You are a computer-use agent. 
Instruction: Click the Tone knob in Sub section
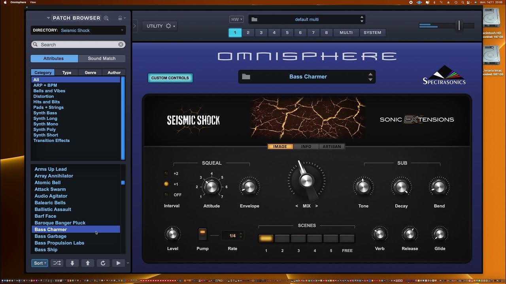[x=363, y=187]
